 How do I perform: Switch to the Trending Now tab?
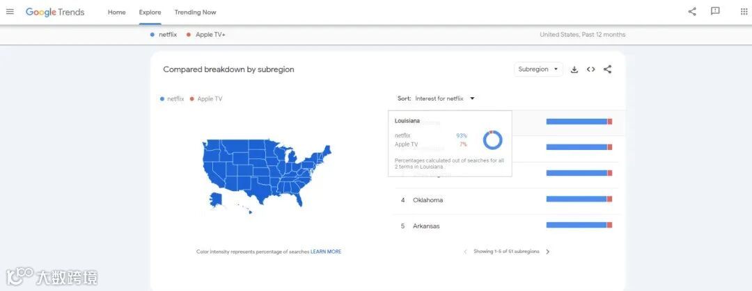pyautogui.click(x=195, y=13)
